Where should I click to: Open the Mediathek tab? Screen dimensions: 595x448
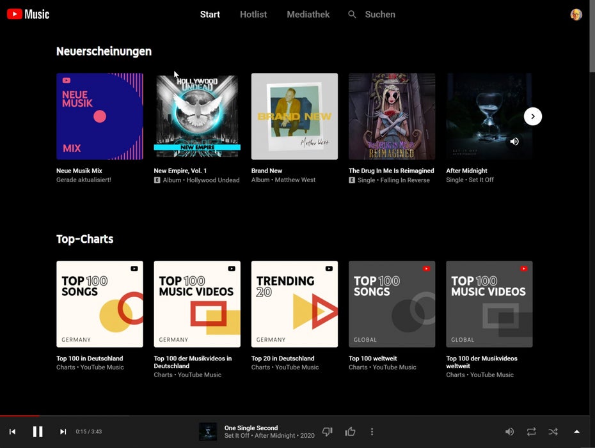(308, 14)
